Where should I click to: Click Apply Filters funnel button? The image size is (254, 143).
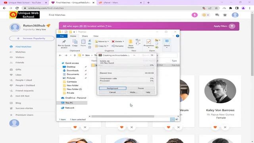pyautogui.click(x=232, y=26)
